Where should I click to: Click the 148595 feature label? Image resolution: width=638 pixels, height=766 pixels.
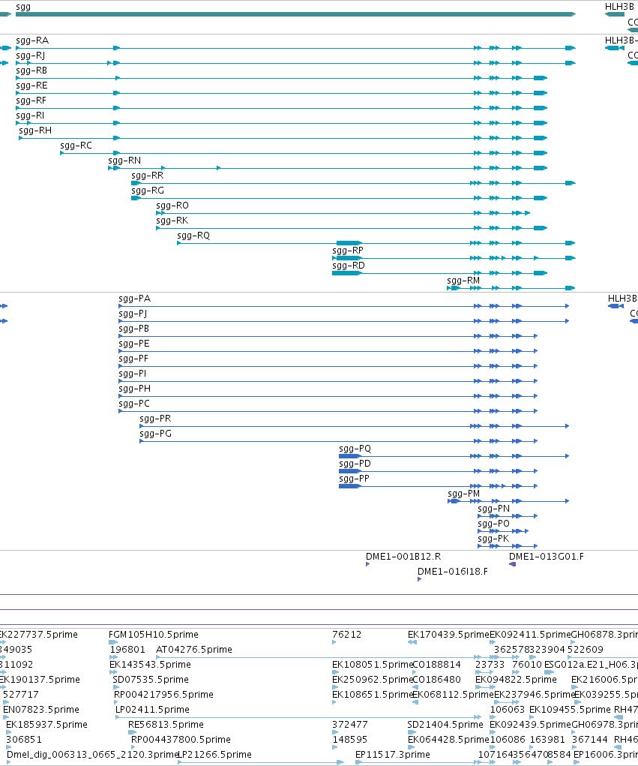click(350, 740)
